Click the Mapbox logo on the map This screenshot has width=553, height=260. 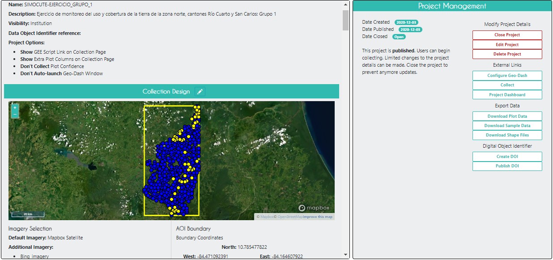(314, 208)
